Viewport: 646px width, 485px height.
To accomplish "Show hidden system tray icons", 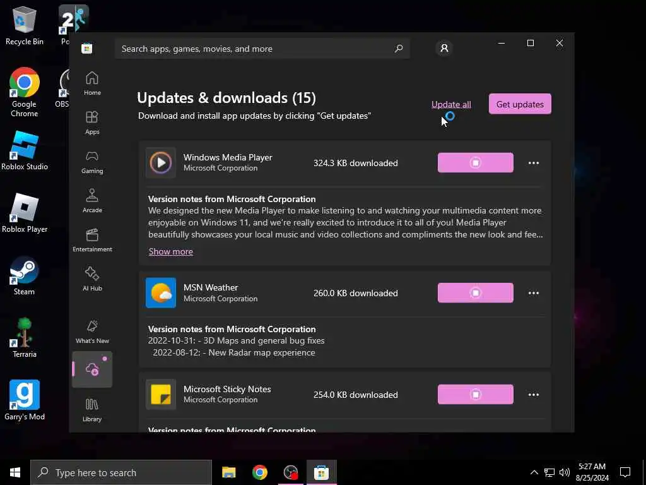I will [x=534, y=472].
